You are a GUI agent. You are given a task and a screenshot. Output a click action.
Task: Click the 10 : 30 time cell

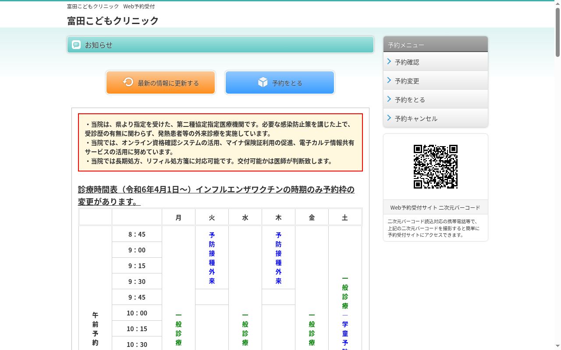click(x=137, y=344)
